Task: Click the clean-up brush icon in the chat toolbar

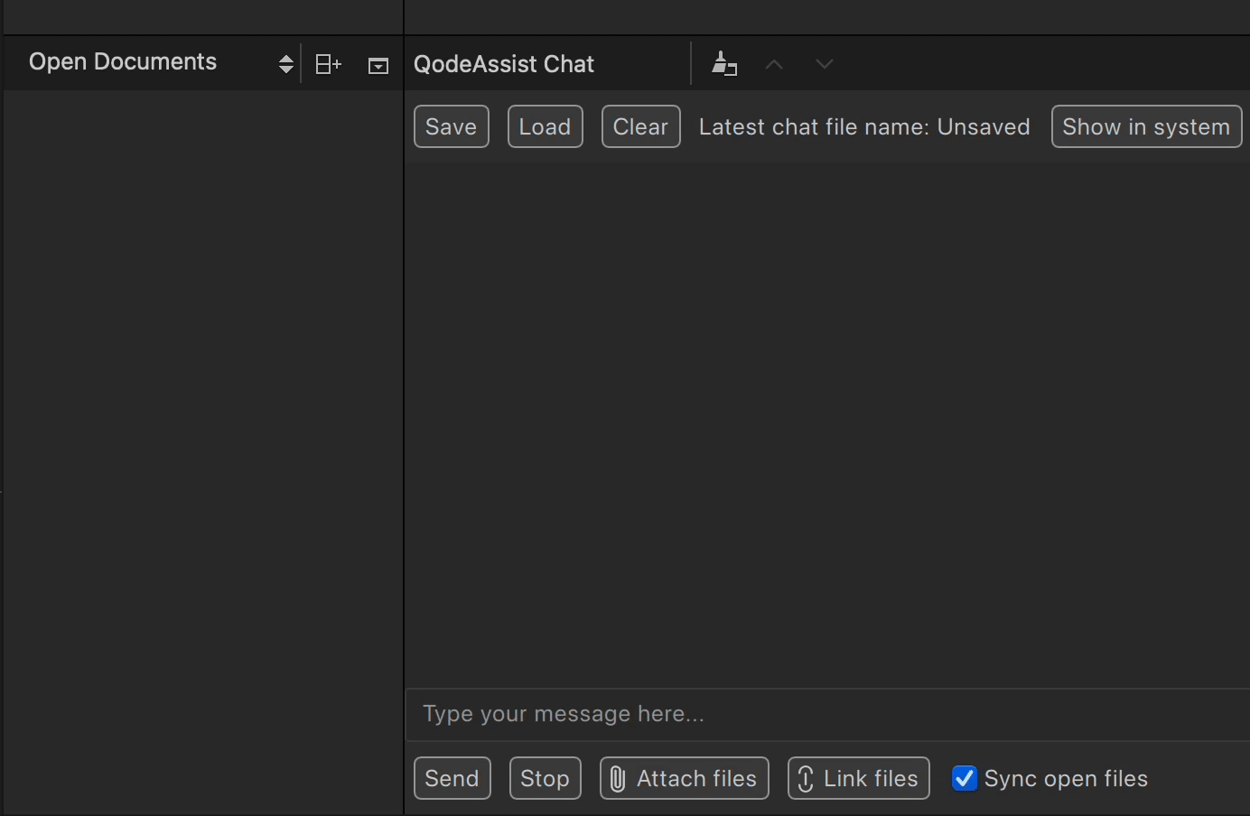Action: (724, 64)
